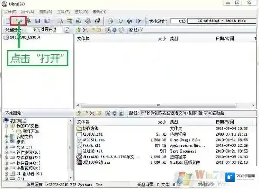
Task: Click the Info (i) toolbar icon
Action: pyautogui.click(x=120, y=21)
